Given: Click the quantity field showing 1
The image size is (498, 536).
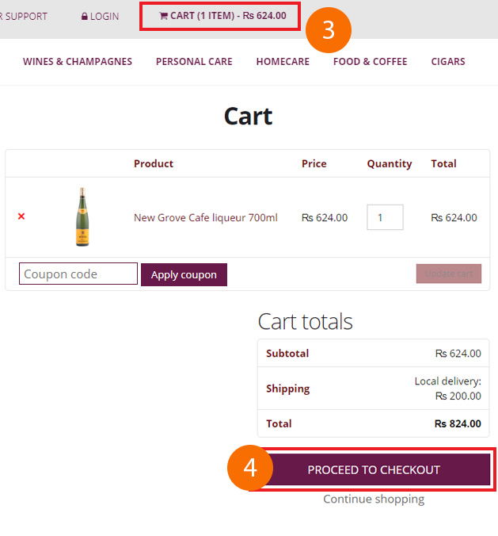Looking at the screenshot, I should tap(385, 217).
